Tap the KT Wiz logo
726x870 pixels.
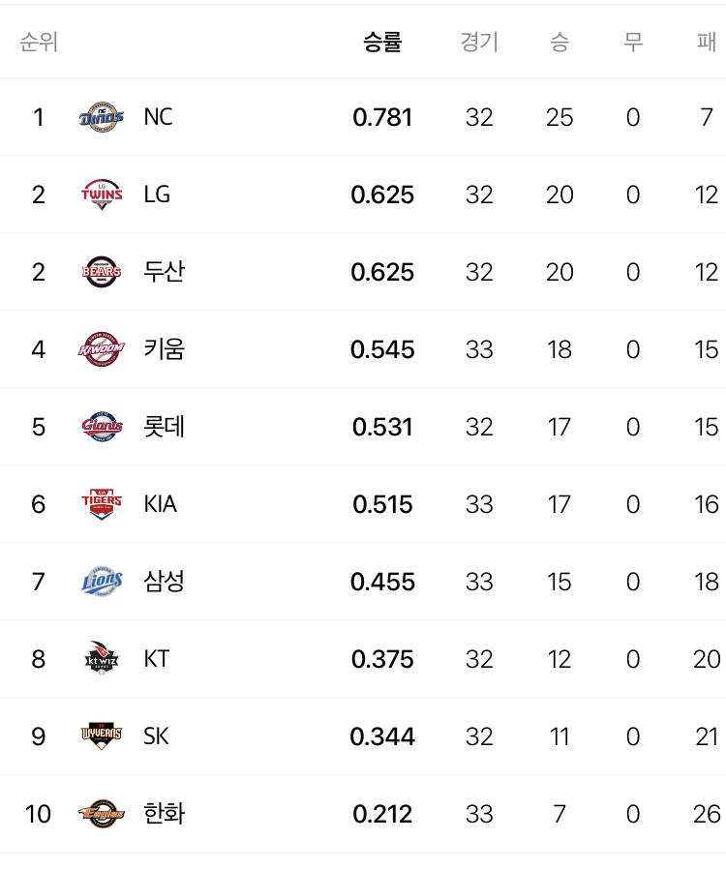(102, 659)
